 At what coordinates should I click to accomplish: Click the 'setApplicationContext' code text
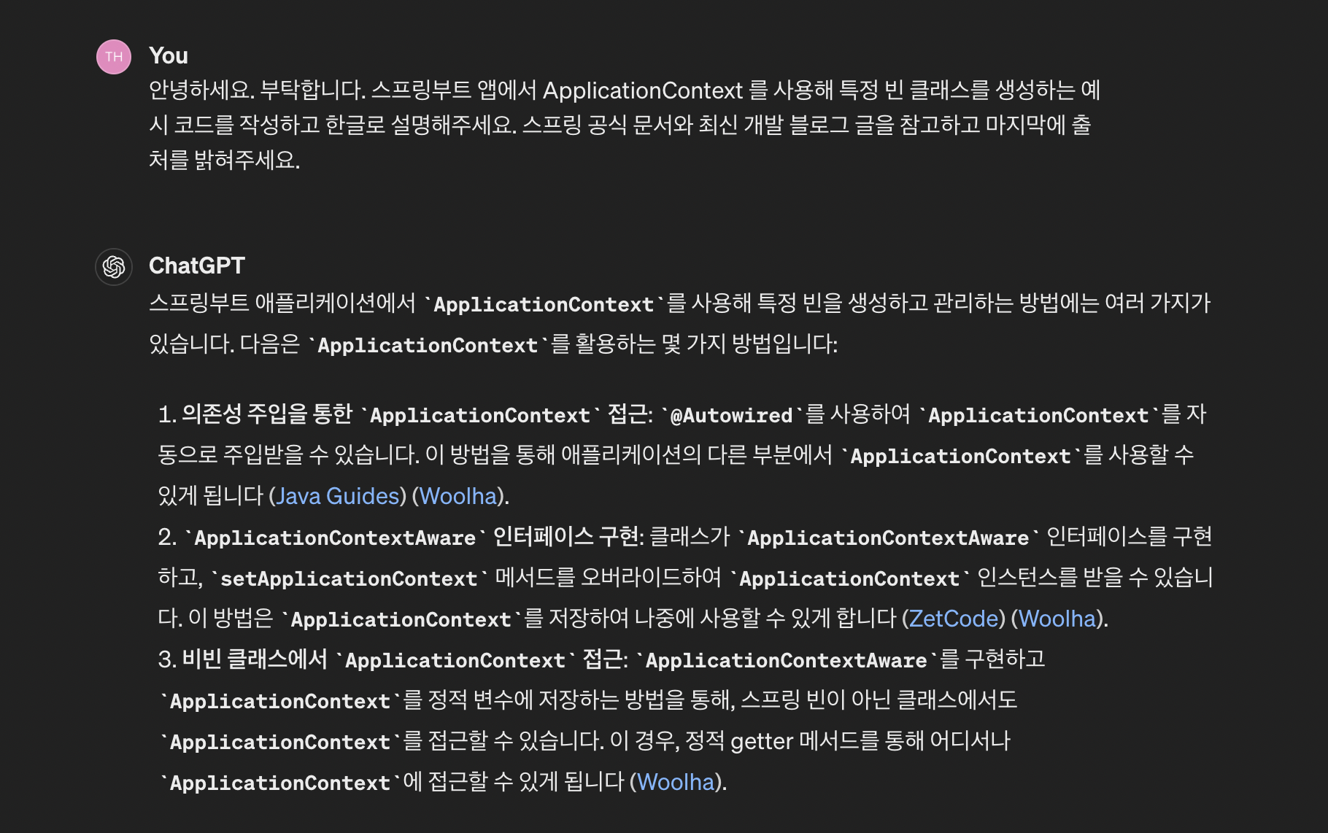(x=349, y=578)
